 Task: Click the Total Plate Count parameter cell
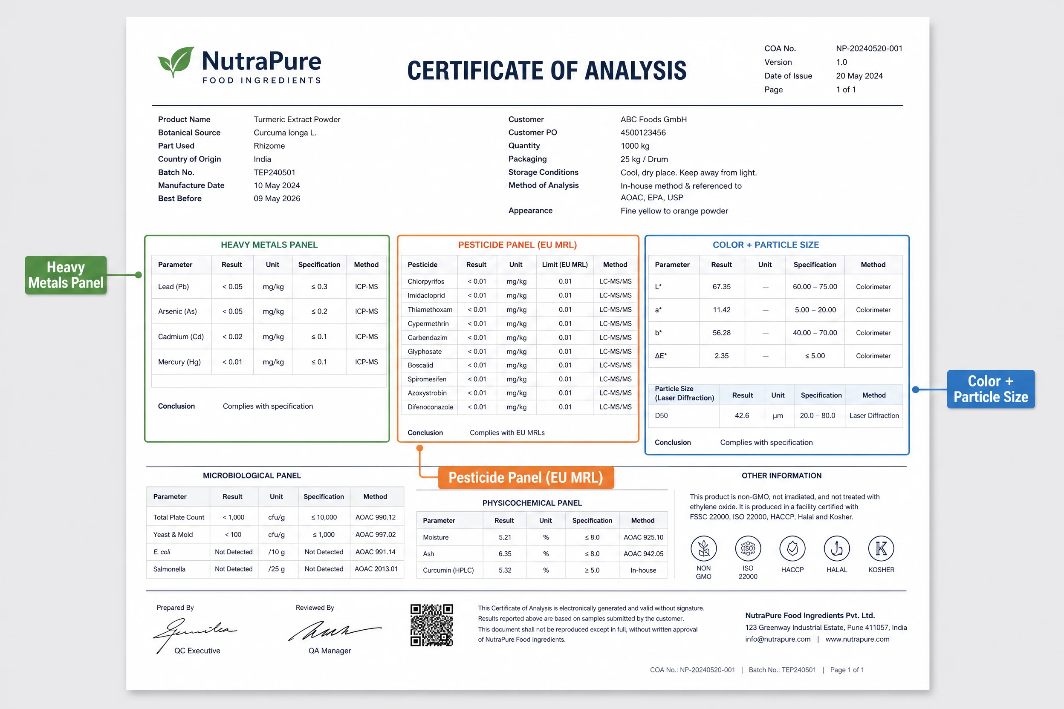coord(179,517)
